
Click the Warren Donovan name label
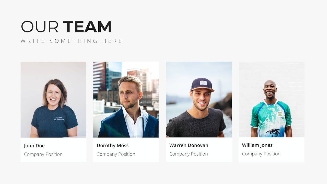click(189, 145)
